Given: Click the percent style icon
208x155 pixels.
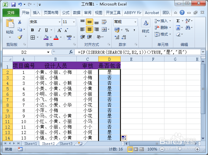Looking at the screenshot, I should coord(127,30).
